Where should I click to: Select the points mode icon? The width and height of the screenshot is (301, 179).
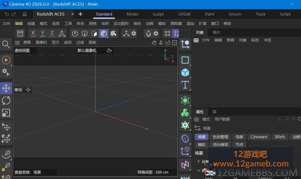click(75, 34)
